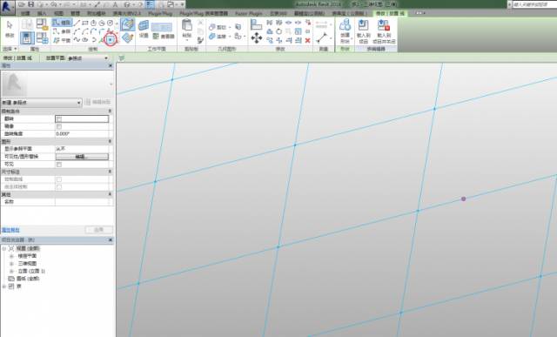Click the 编辑... button for visibility overrides

(82, 157)
